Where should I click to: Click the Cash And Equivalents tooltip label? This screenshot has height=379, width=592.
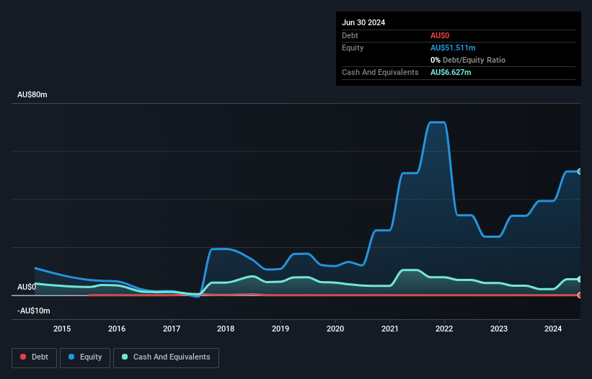coord(380,72)
